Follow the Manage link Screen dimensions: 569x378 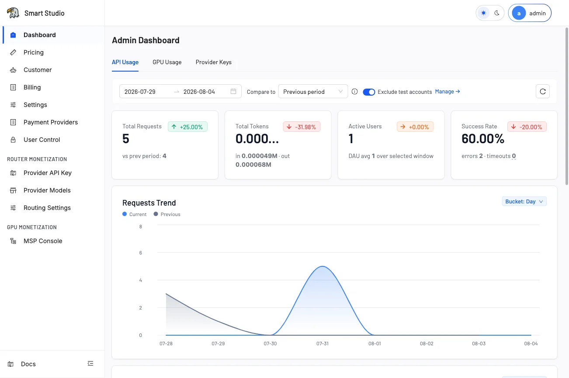[x=448, y=92]
